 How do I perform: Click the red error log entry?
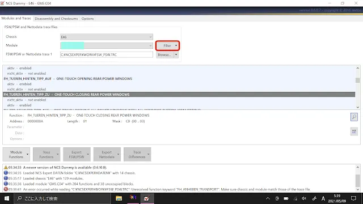(x=157, y=189)
